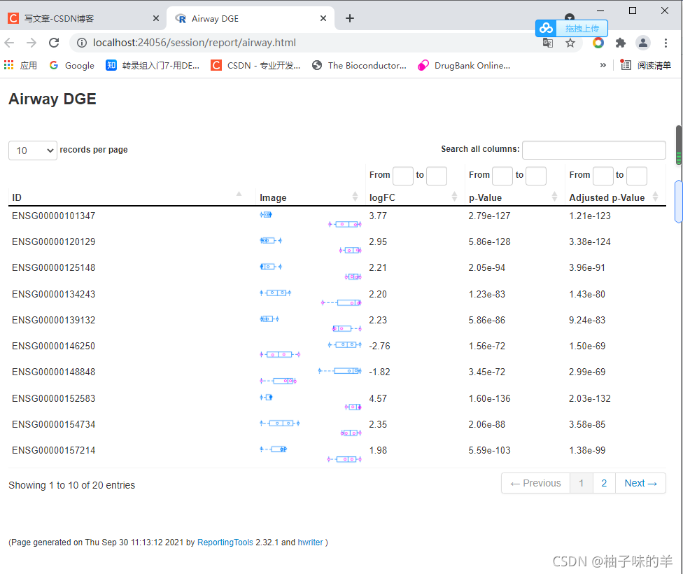The image size is (683, 574).
Task: Click the Search all columns field
Action: (x=593, y=150)
